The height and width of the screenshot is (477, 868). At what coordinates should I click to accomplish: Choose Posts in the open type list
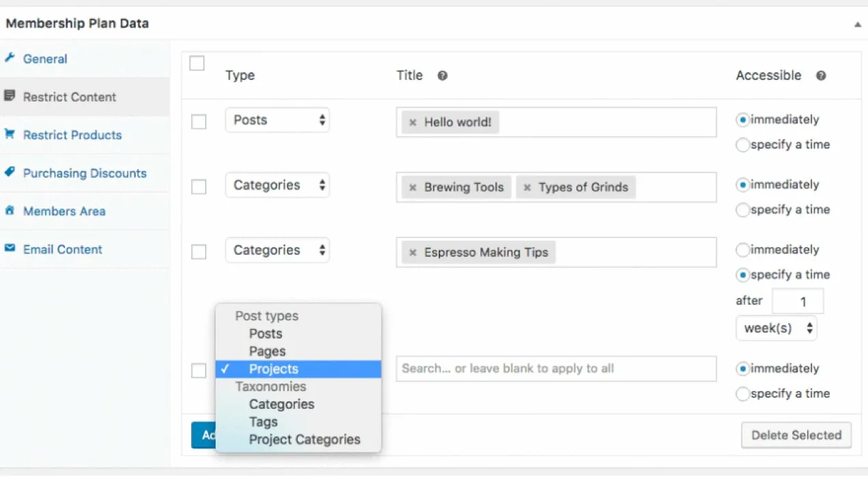pyautogui.click(x=298, y=334)
